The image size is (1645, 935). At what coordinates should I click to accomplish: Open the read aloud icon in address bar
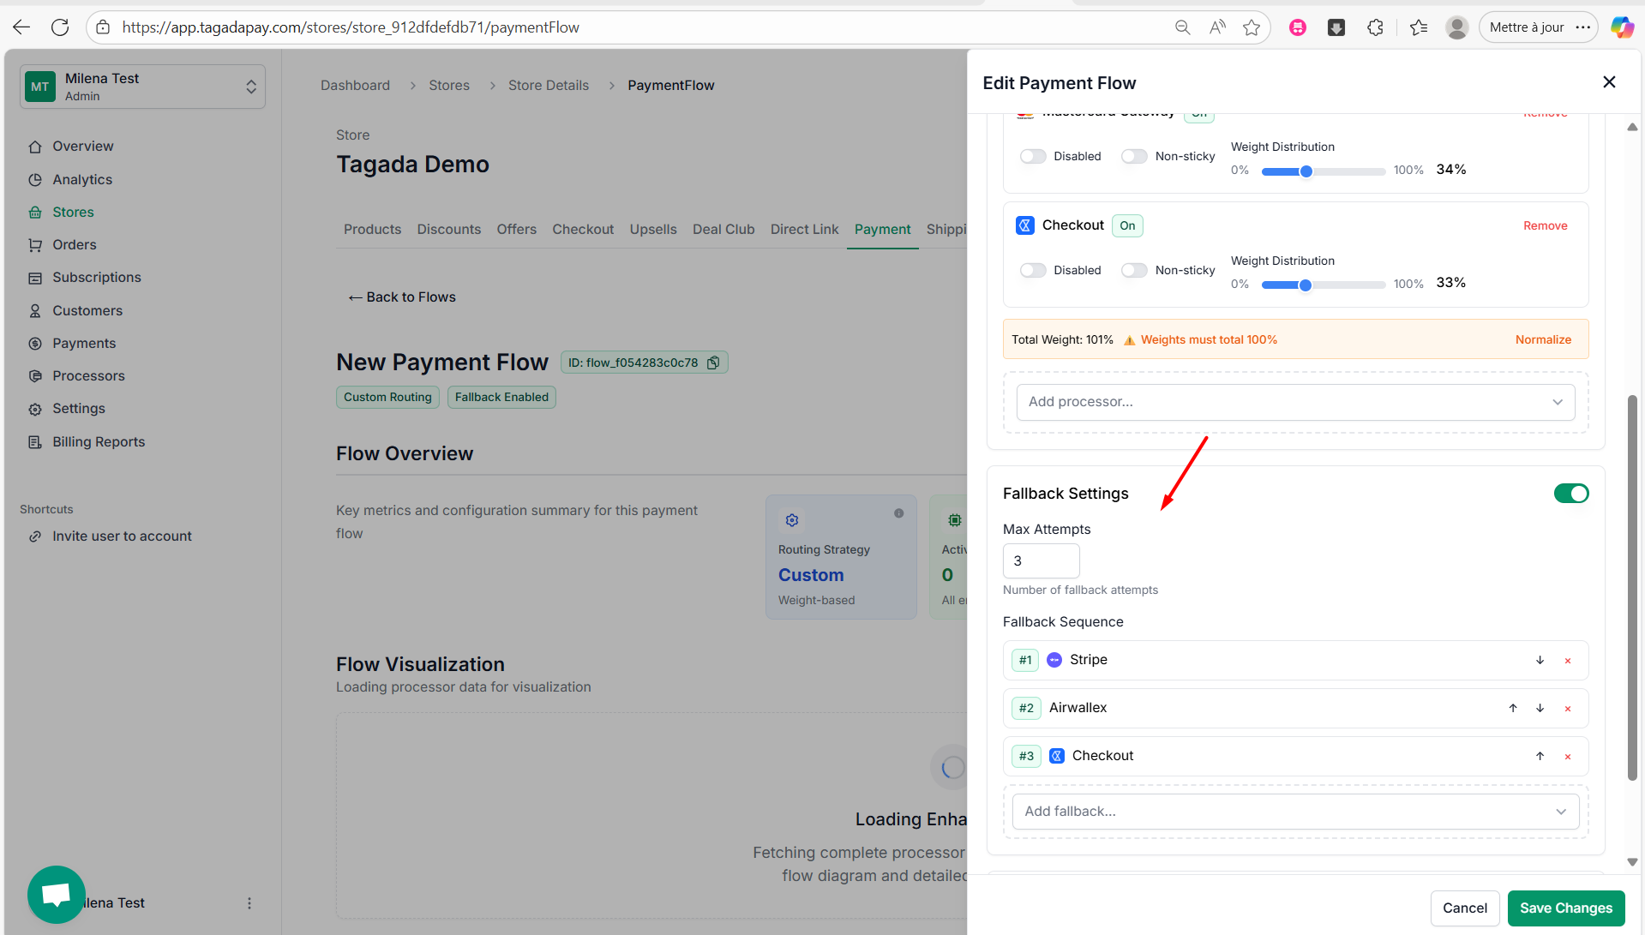1217,27
